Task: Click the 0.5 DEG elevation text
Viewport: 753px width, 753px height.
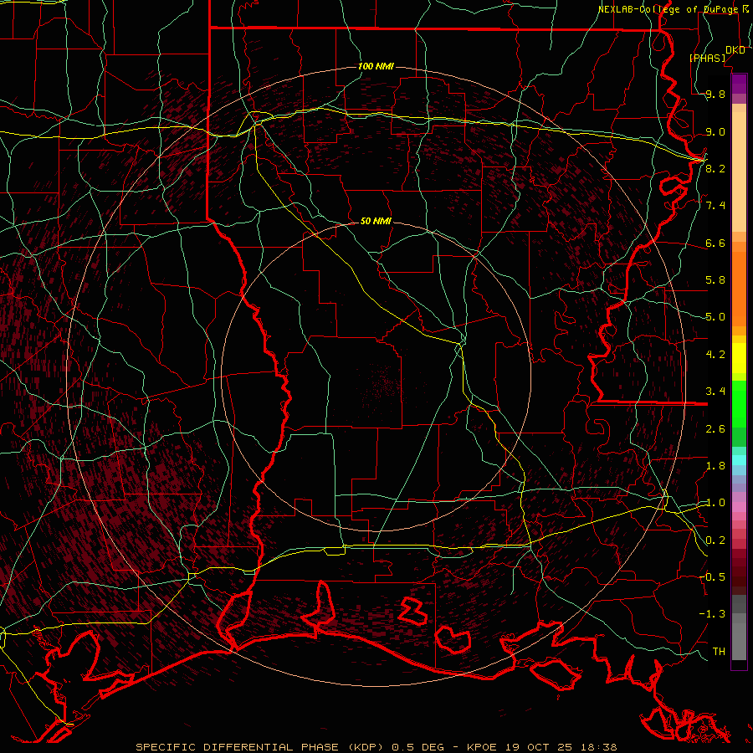Action: coord(418,747)
